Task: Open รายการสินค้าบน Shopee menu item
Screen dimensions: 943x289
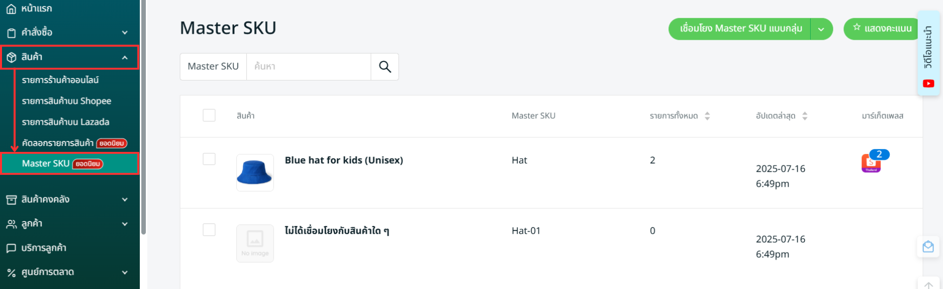Action: click(x=66, y=101)
